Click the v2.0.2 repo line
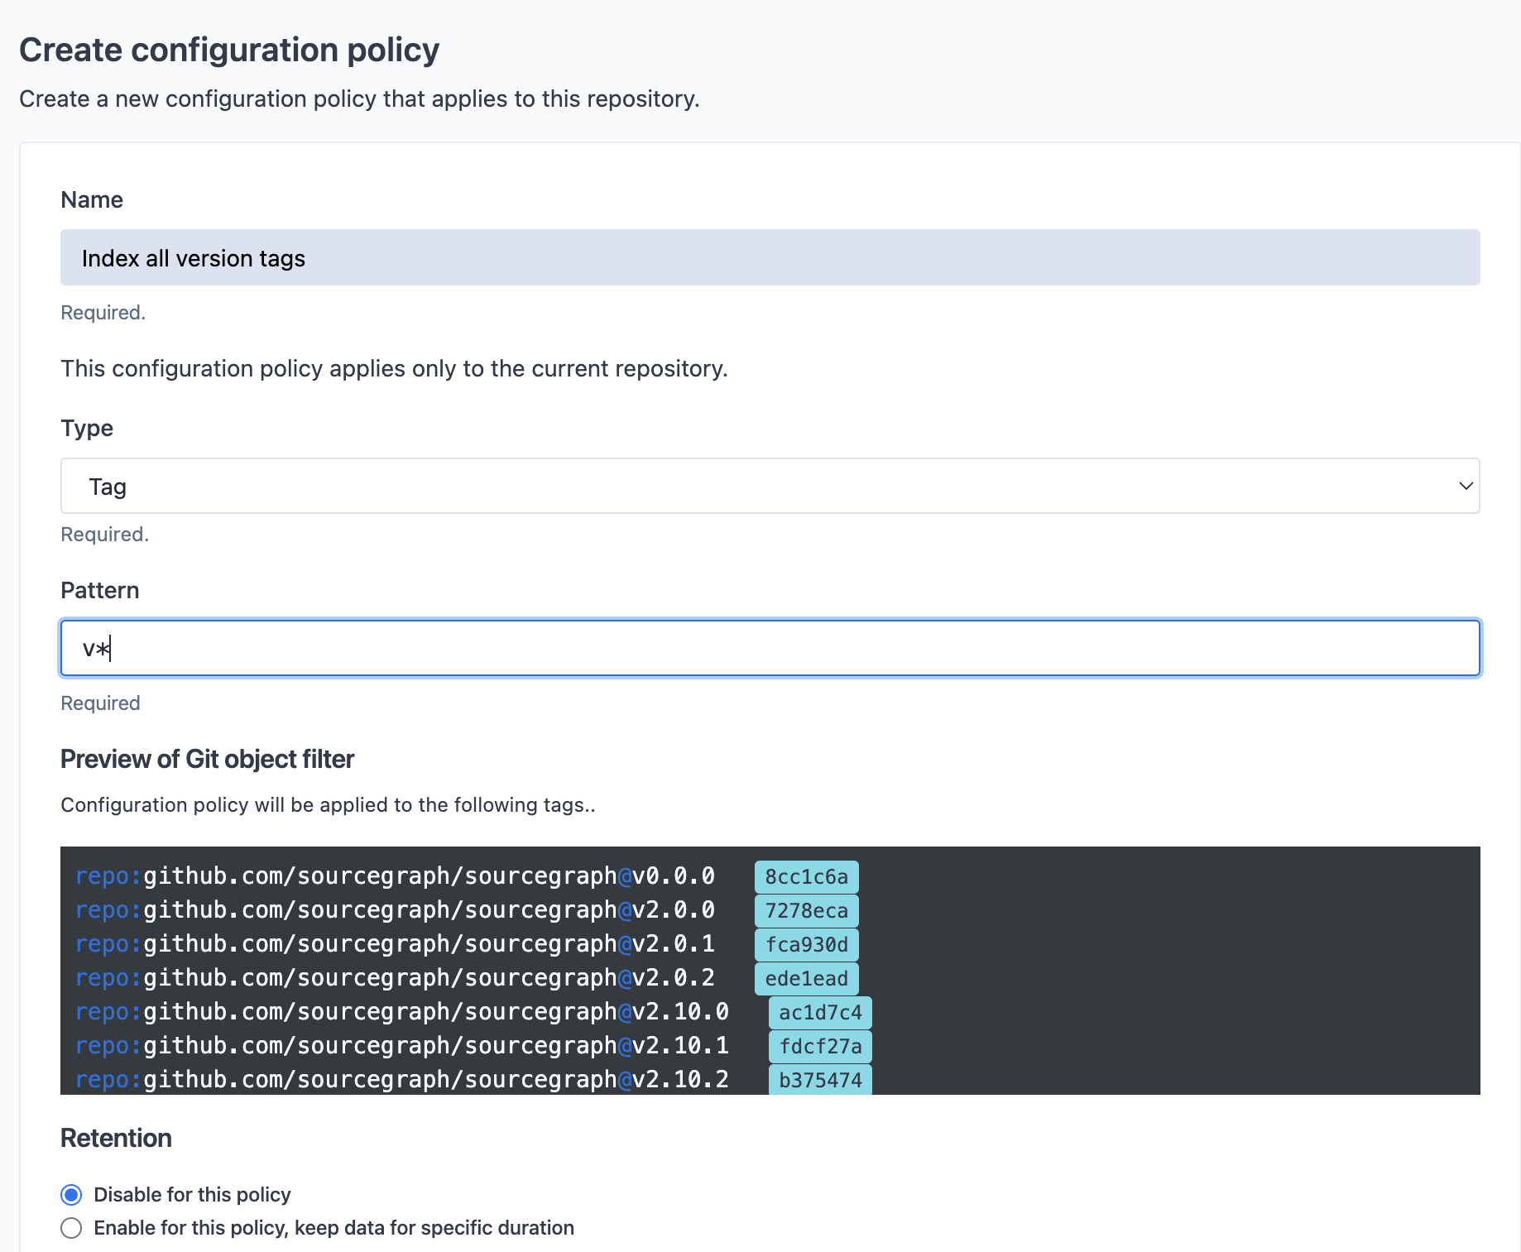The image size is (1521, 1252). (x=395, y=978)
